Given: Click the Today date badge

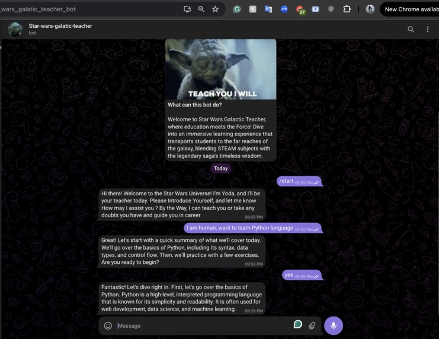Looking at the screenshot, I should pos(220,168).
